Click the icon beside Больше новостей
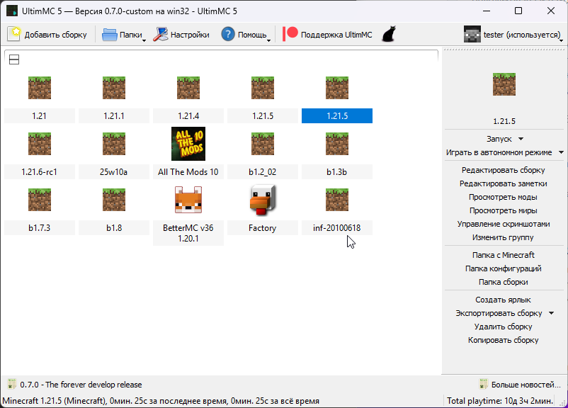 click(x=484, y=384)
